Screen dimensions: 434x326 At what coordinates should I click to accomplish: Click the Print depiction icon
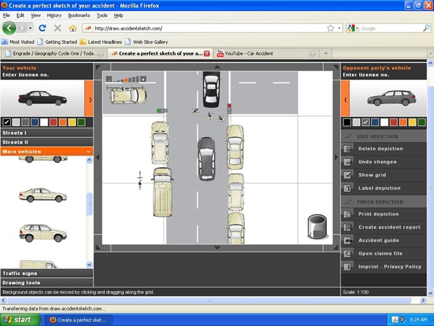347,214
